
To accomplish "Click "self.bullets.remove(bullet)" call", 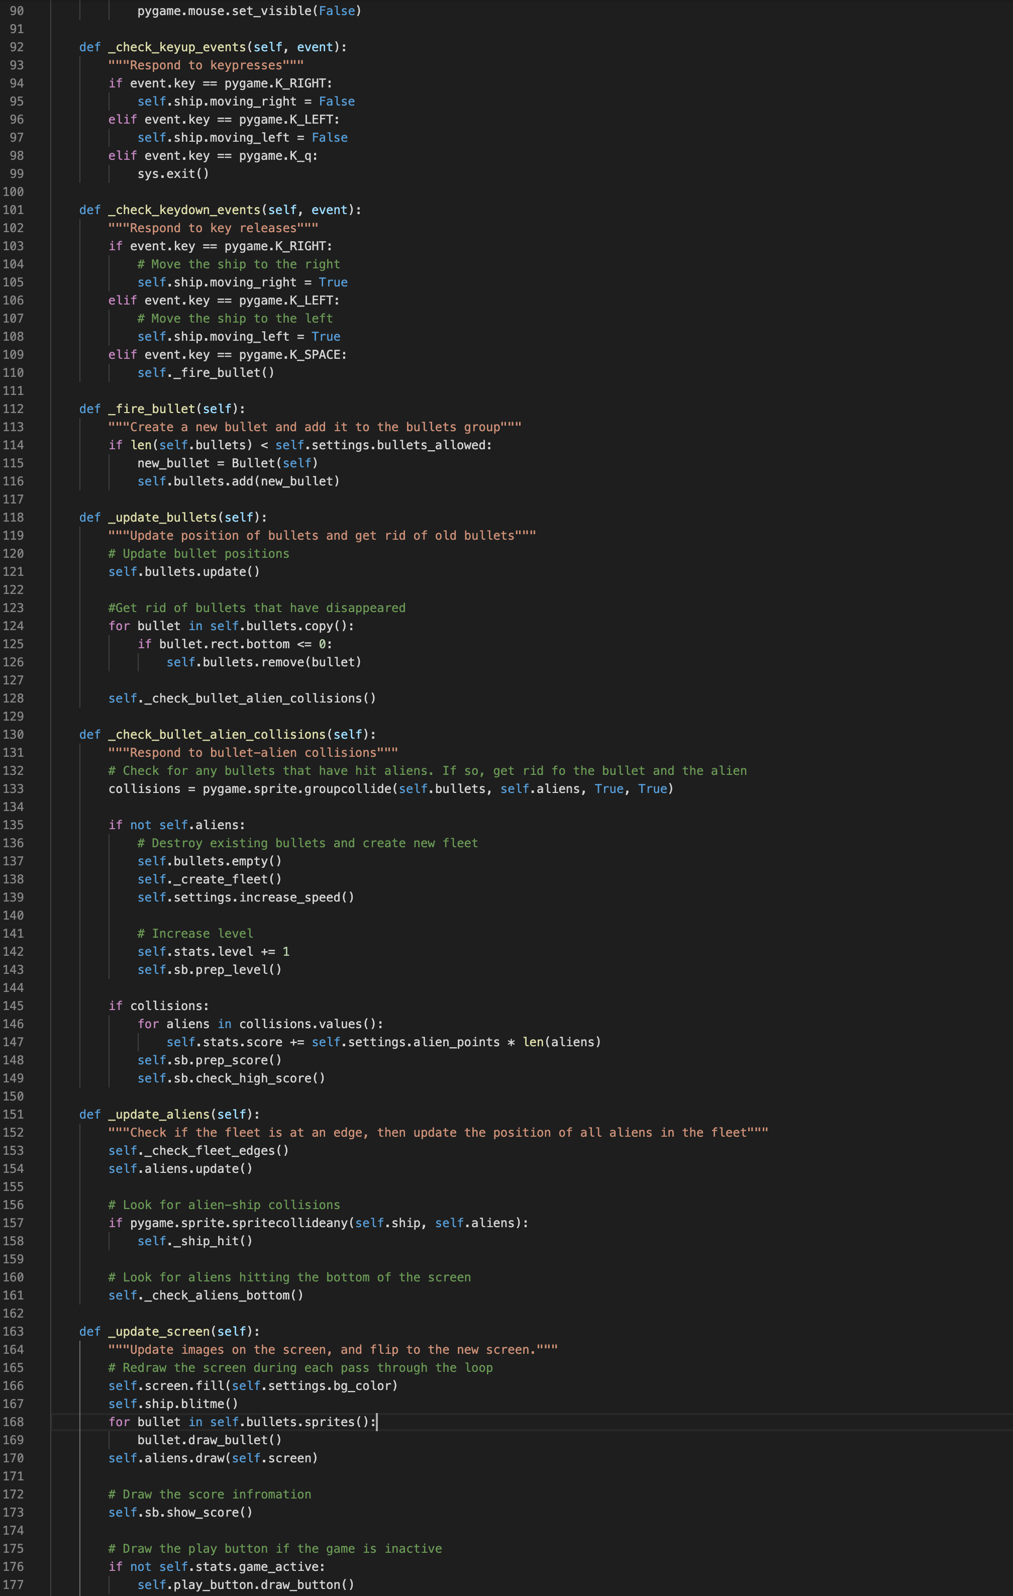I will tap(264, 662).
